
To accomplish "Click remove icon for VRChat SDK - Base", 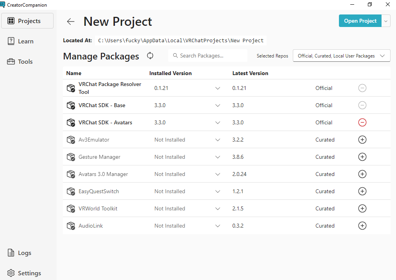I will 362,105.
